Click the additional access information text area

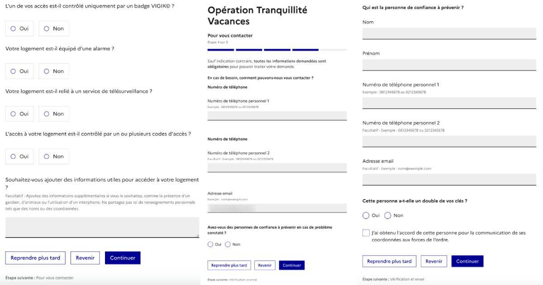(x=102, y=225)
